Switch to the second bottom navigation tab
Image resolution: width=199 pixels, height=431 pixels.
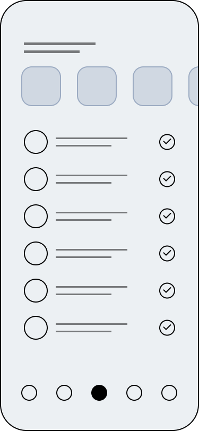point(64,393)
